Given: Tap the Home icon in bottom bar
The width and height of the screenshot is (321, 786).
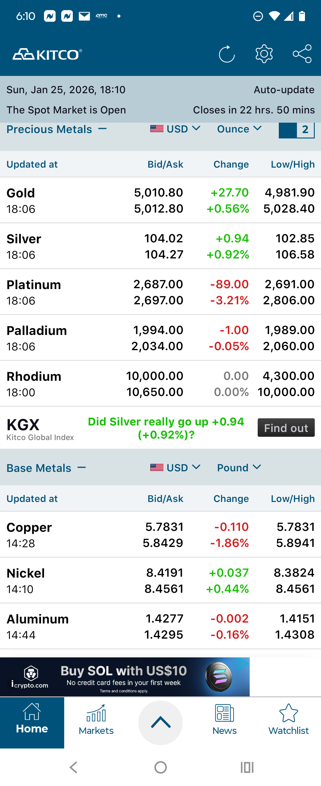Looking at the screenshot, I should click(32, 722).
